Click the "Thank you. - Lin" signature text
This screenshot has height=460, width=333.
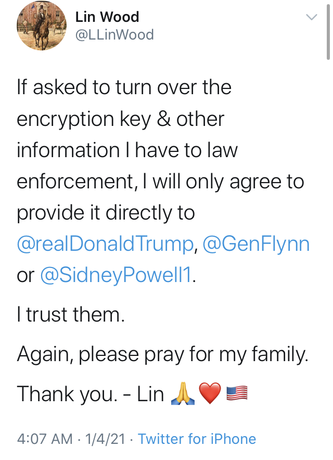91,393
